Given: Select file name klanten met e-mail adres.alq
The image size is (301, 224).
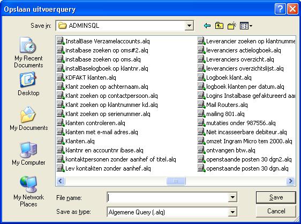Looking at the screenshot, I should pyautogui.click(x=102, y=132).
